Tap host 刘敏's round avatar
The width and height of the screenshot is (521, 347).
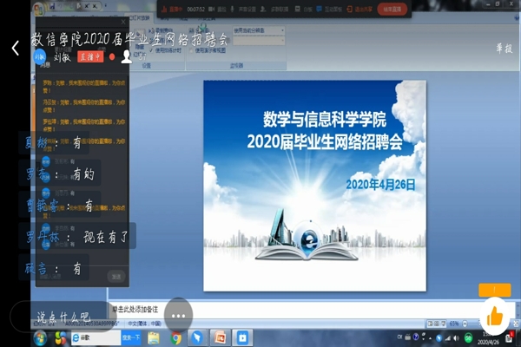40,56
